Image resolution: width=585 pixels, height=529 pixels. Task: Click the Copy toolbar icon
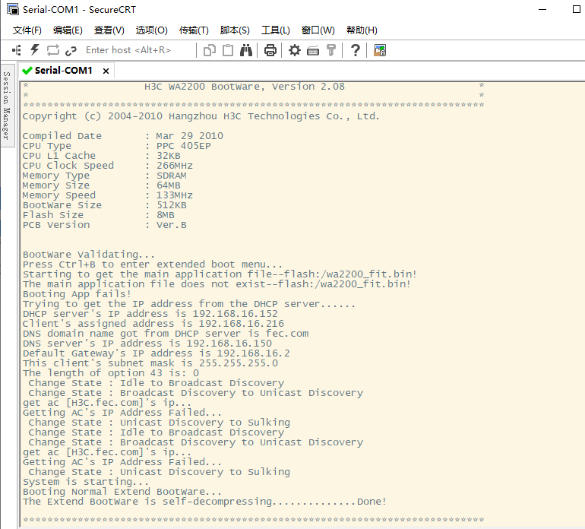click(210, 50)
